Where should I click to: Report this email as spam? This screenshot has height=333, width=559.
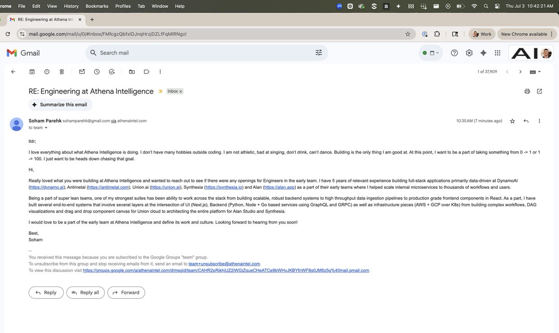[47, 72]
